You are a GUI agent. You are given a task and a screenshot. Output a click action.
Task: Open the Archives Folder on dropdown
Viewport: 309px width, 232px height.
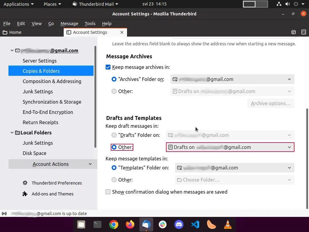[232, 79]
